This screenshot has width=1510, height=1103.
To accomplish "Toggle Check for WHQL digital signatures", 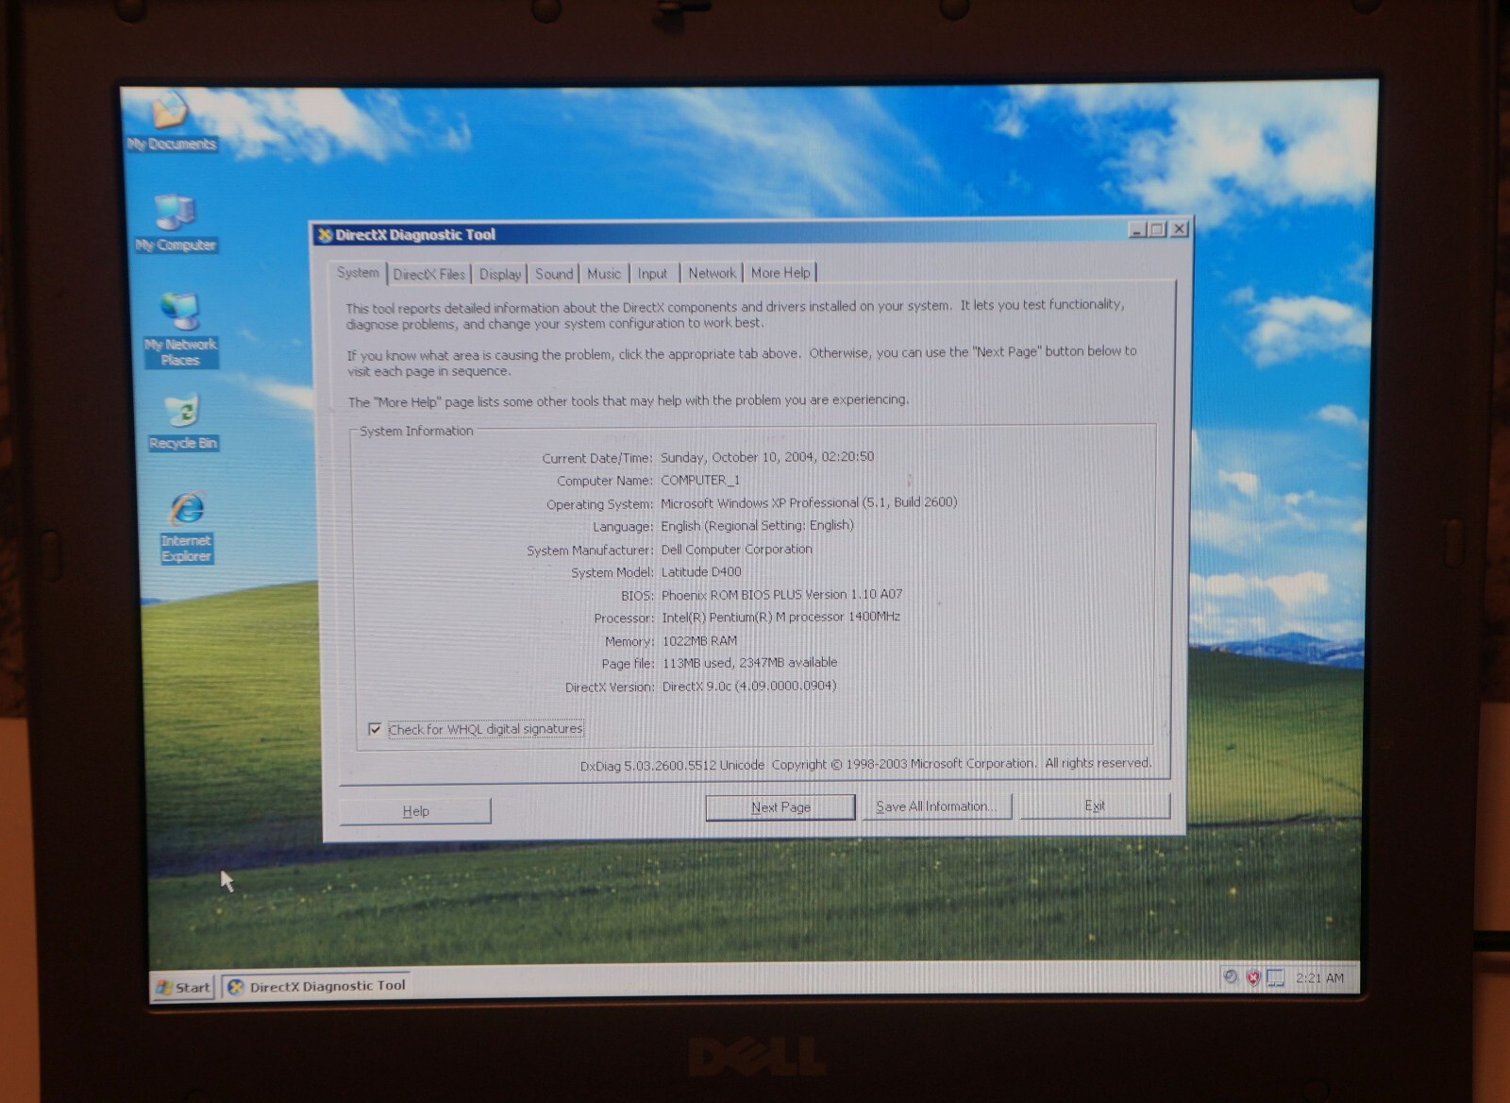I will [x=375, y=729].
